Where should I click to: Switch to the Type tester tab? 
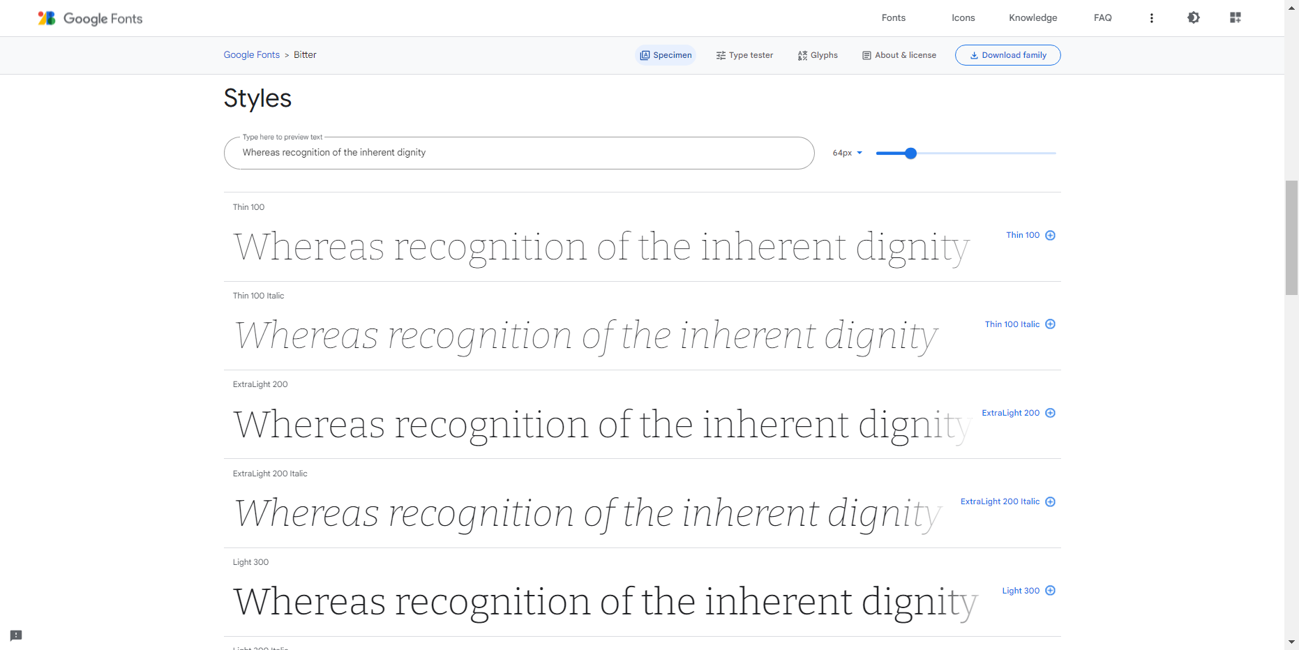(744, 55)
